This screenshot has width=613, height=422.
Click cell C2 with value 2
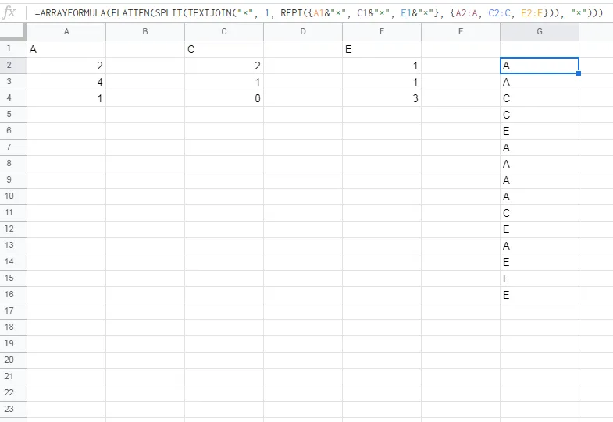pos(224,66)
